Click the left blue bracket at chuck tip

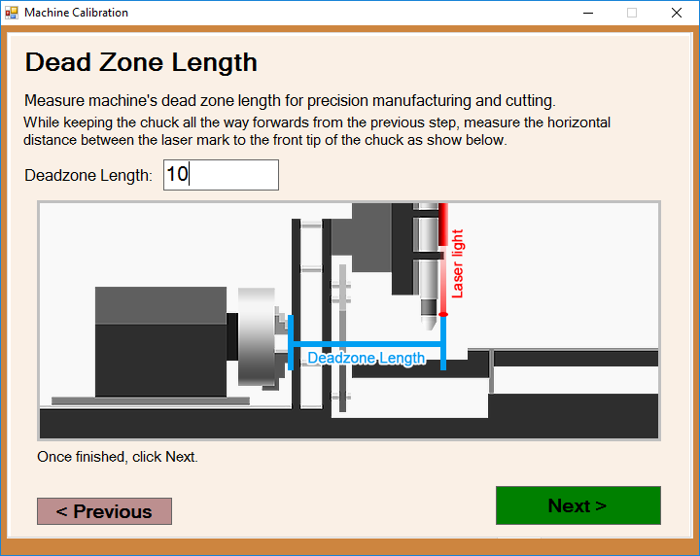tap(290, 342)
